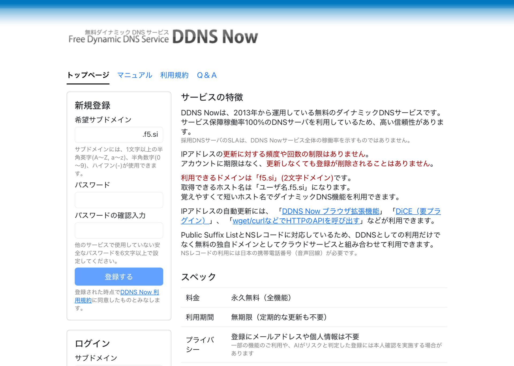Open the 利用規約 tab
Image resolution: width=514 pixels, height=366 pixels.
[174, 75]
